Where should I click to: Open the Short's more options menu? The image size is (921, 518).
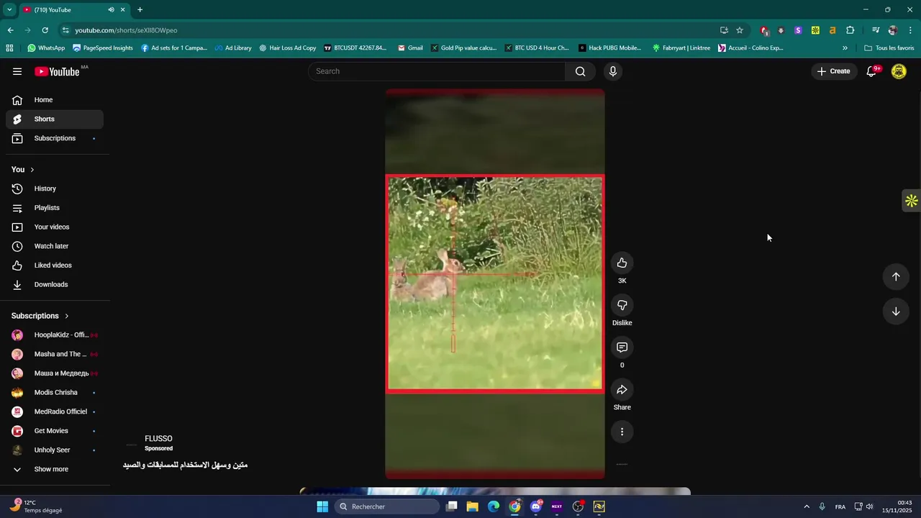pos(622,432)
